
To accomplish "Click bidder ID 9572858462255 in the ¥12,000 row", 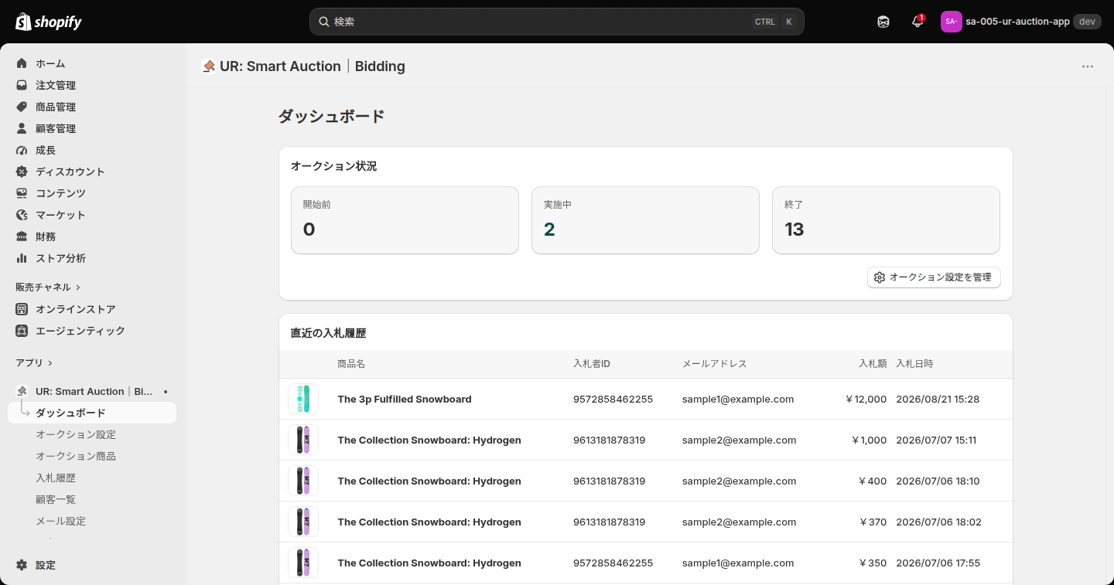I will point(613,400).
